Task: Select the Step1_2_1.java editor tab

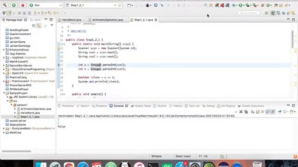Action: (x=143, y=20)
